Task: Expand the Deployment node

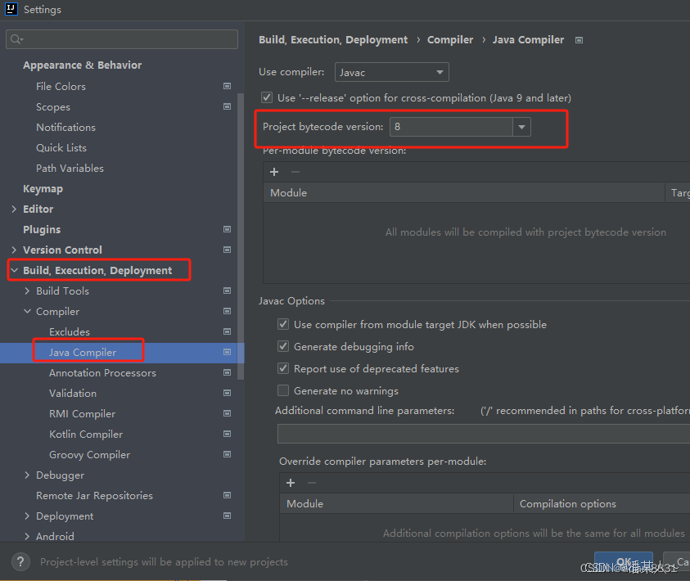Action: click(x=27, y=516)
